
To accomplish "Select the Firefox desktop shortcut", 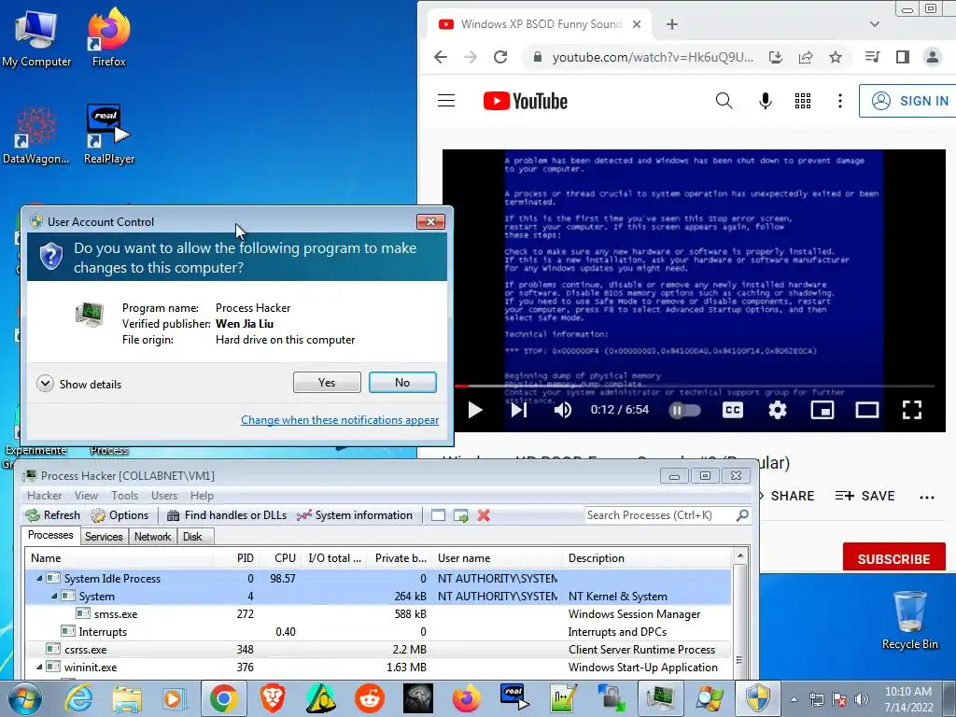I will (109, 37).
